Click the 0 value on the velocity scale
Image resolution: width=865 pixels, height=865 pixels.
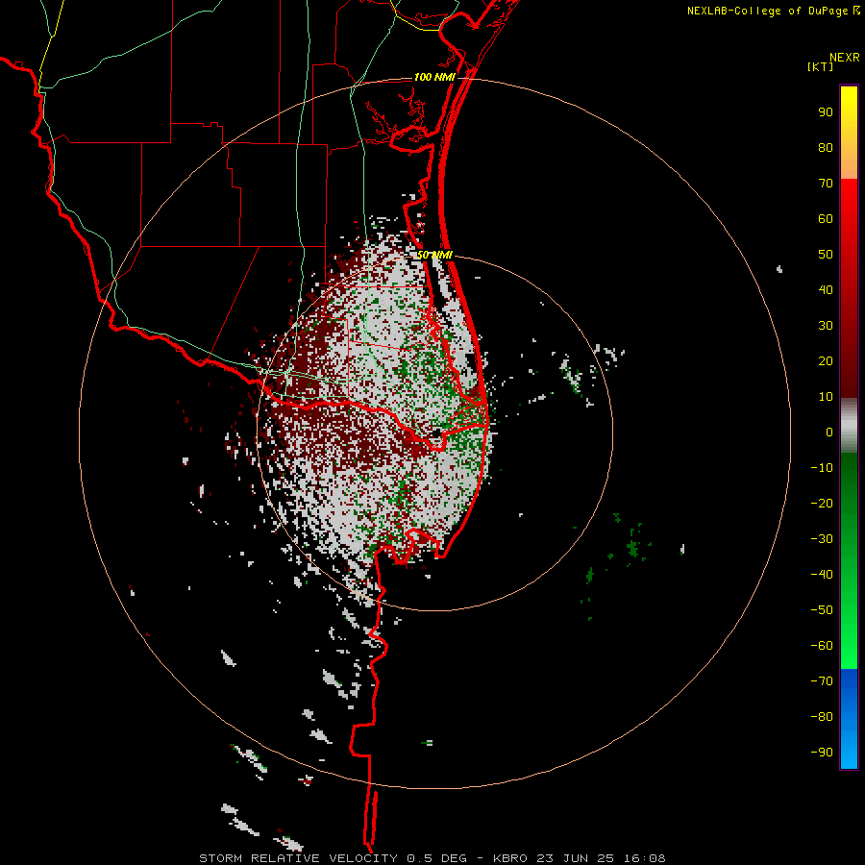coord(829,432)
